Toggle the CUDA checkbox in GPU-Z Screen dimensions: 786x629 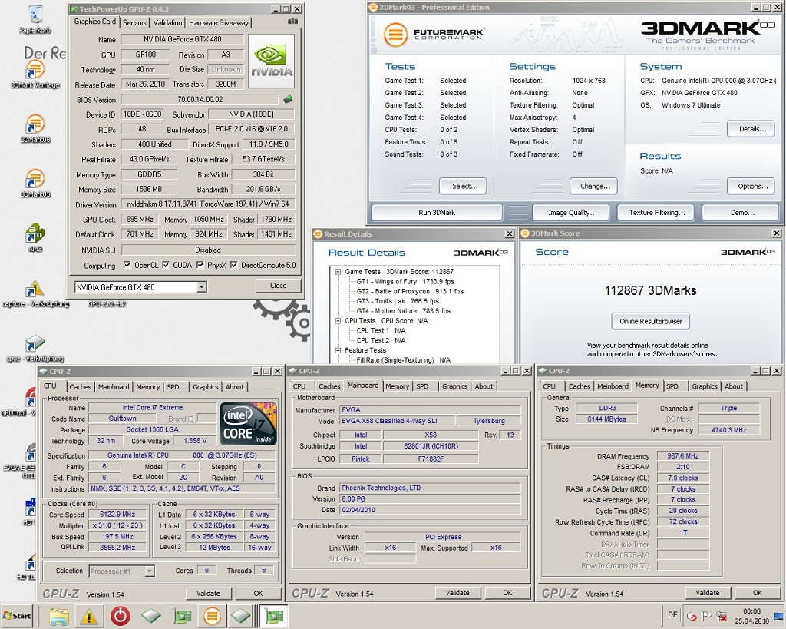coord(166,265)
